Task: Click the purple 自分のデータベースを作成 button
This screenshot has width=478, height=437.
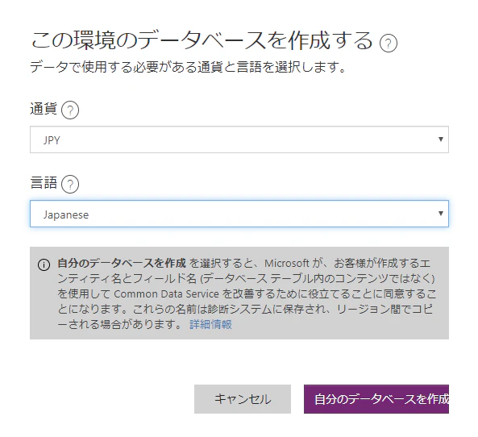Action: 376,399
